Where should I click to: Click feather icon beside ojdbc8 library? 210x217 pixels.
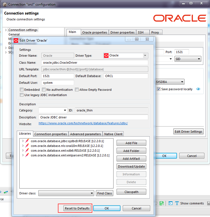click(x=27, y=141)
